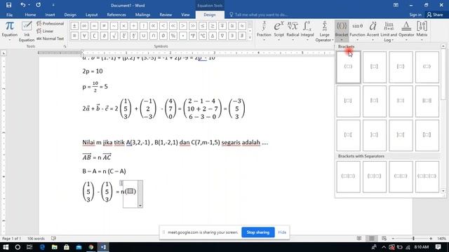The height and width of the screenshot is (252, 449).
Task: Expand the Symbols gallery More arrow
Action: click(250, 37)
